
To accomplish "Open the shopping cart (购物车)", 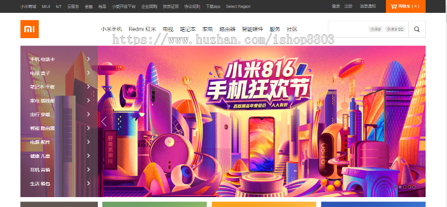I will pos(405,6).
